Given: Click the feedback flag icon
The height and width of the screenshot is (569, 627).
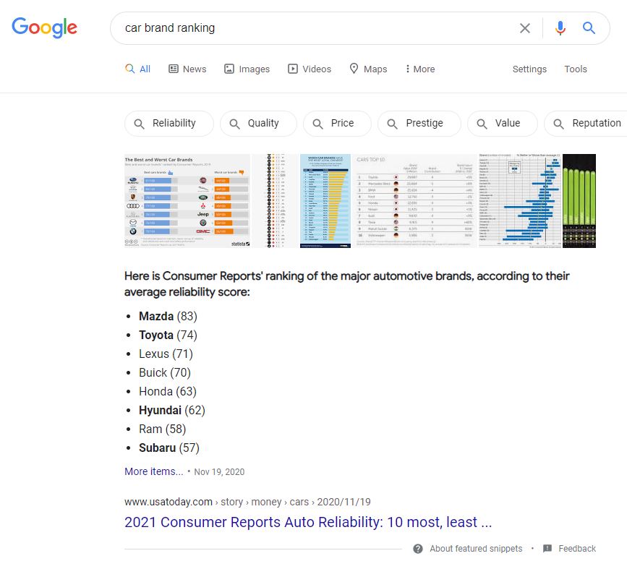Looking at the screenshot, I should tap(547, 549).
